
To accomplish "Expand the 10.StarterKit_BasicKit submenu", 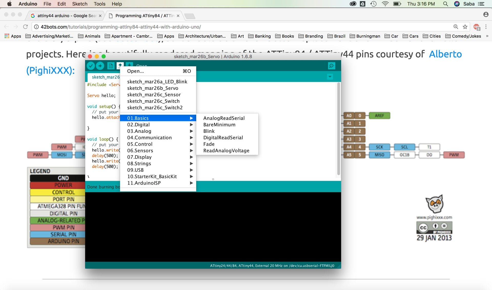I will [x=158, y=177].
